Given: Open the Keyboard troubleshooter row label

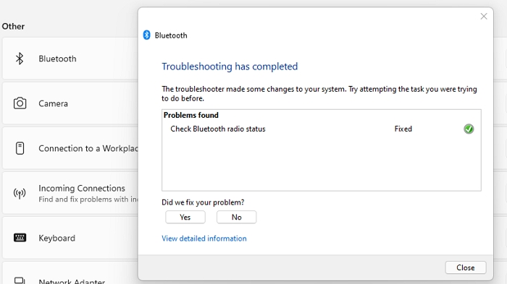Looking at the screenshot, I should click(x=57, y=238).
